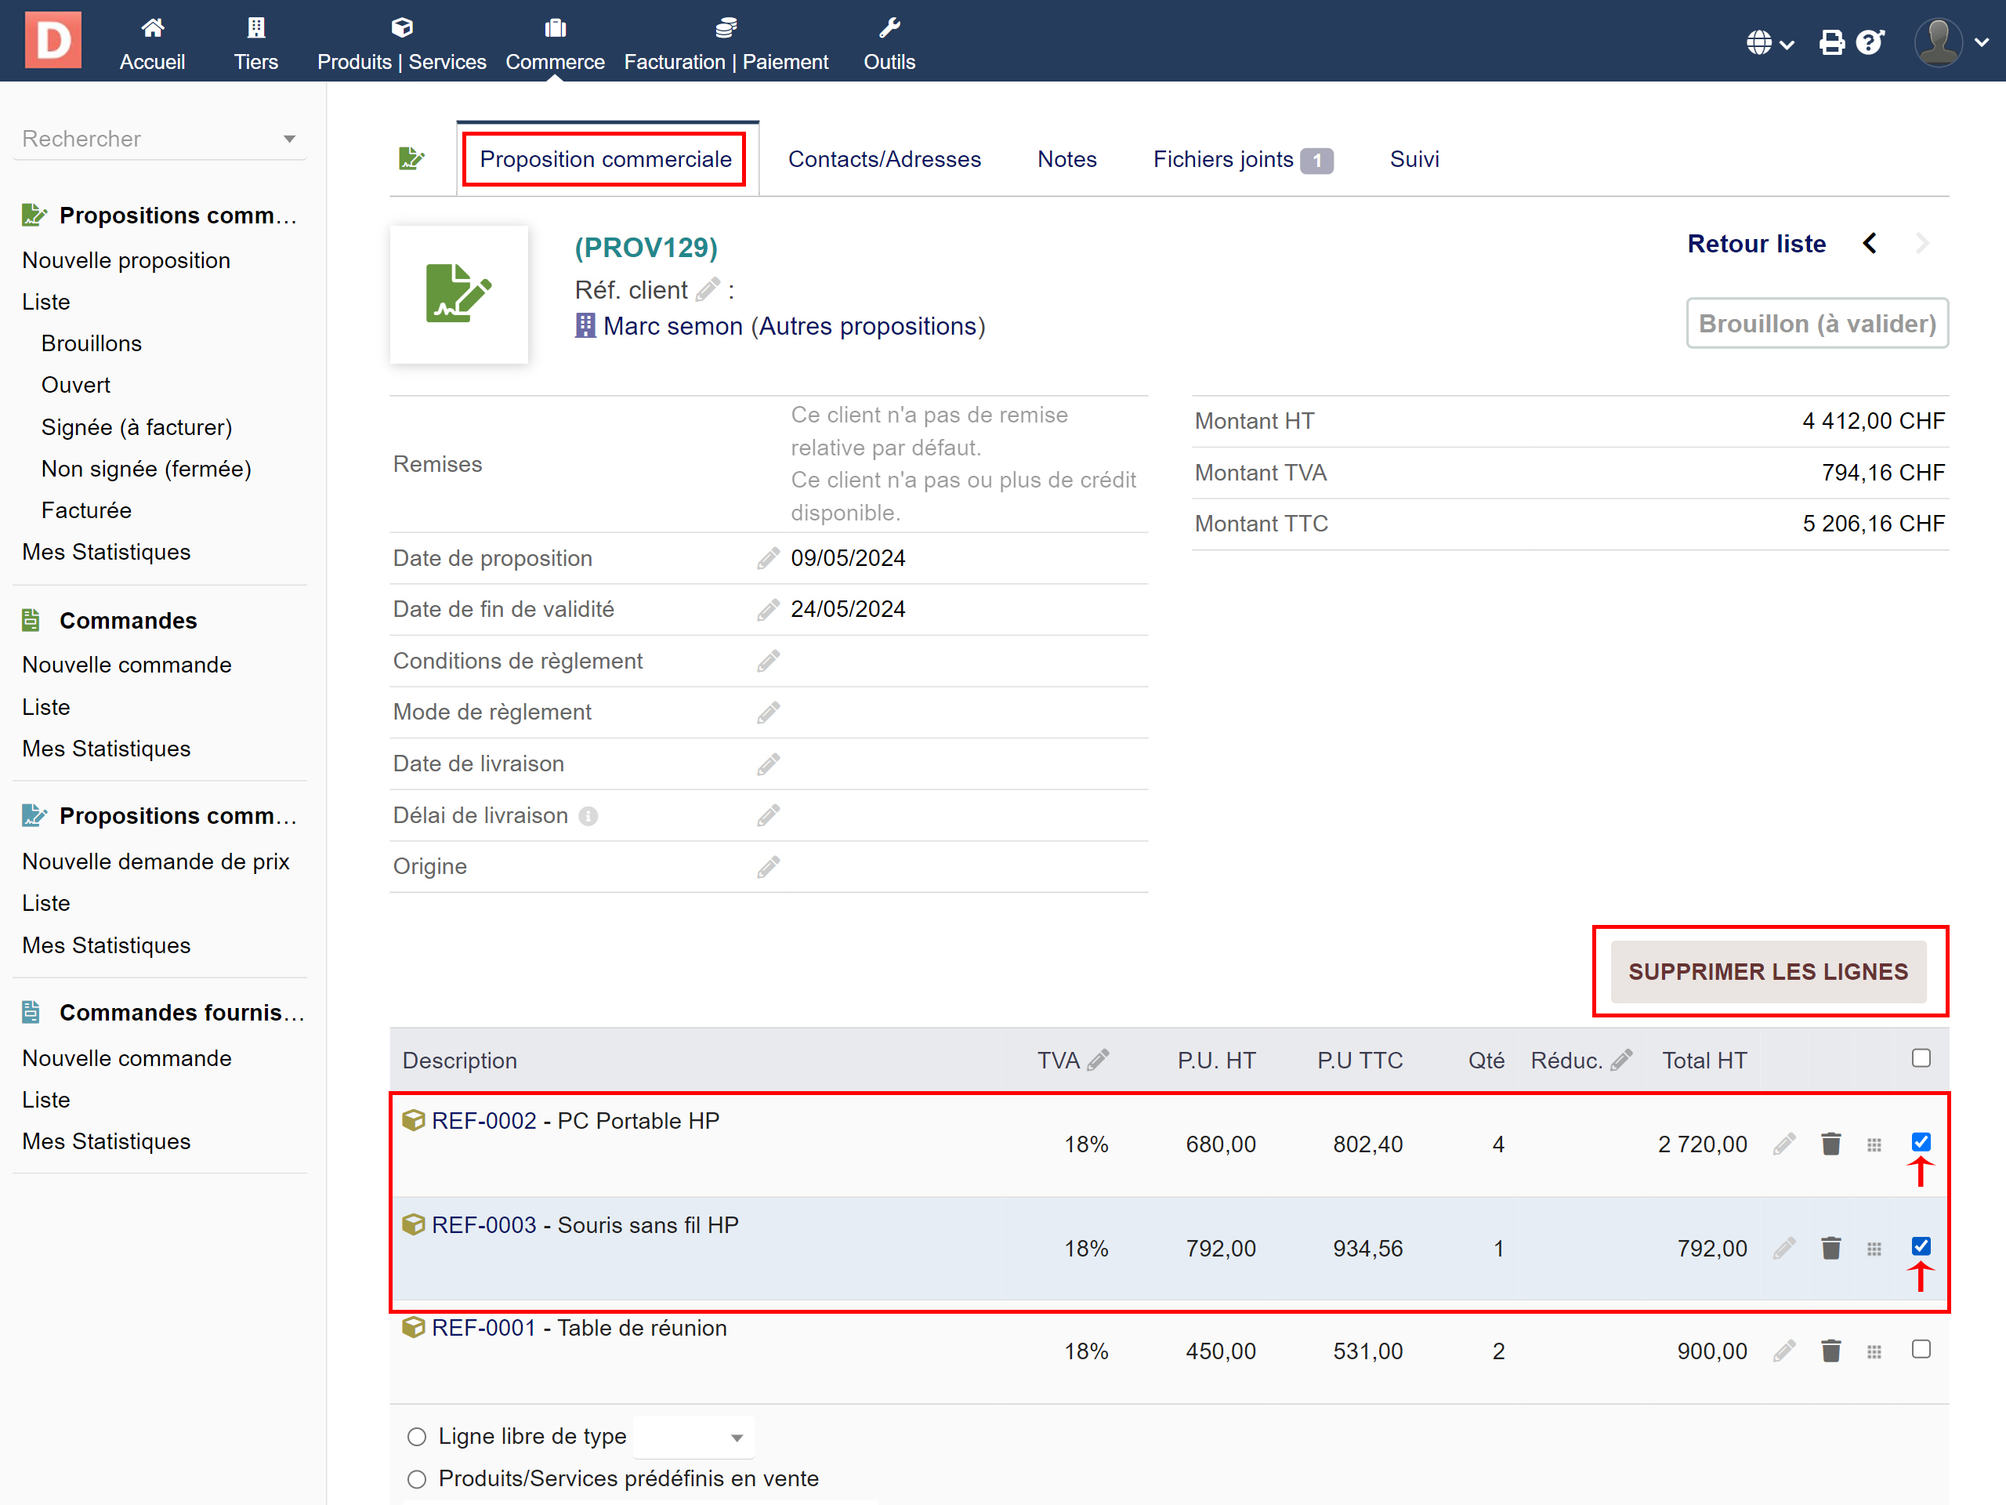Expand the Rechercher search dropdown
The image size is (2006, 1505).
288,139
